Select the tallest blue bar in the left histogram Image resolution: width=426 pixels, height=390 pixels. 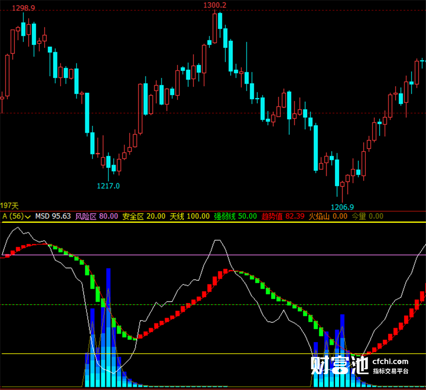click(109, 328)
